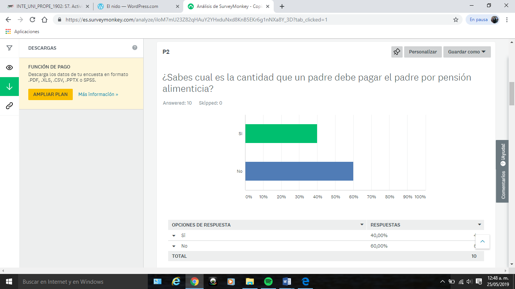
Task: Open the OPCIONES DE RESPUESTA column sort dropdown
Action: click(362, 225)
